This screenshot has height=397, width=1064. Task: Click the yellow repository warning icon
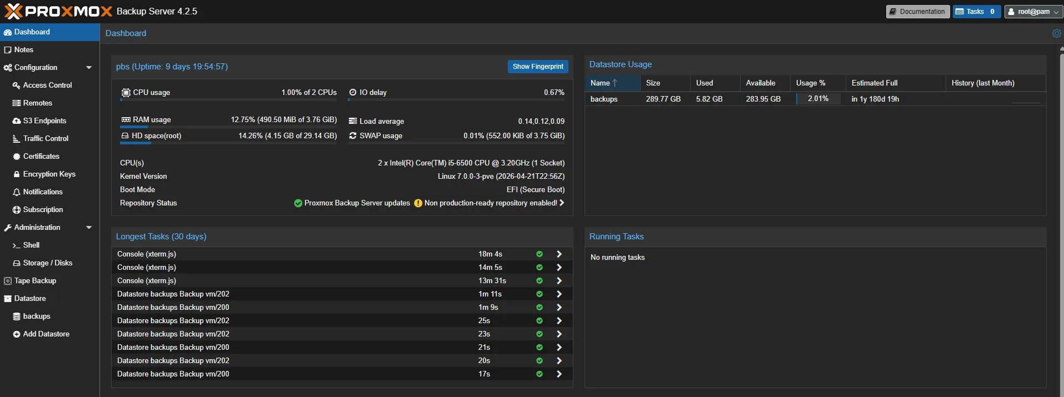(418, 203)
